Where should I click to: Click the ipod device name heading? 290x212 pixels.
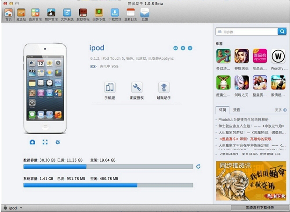click(97, 48)
